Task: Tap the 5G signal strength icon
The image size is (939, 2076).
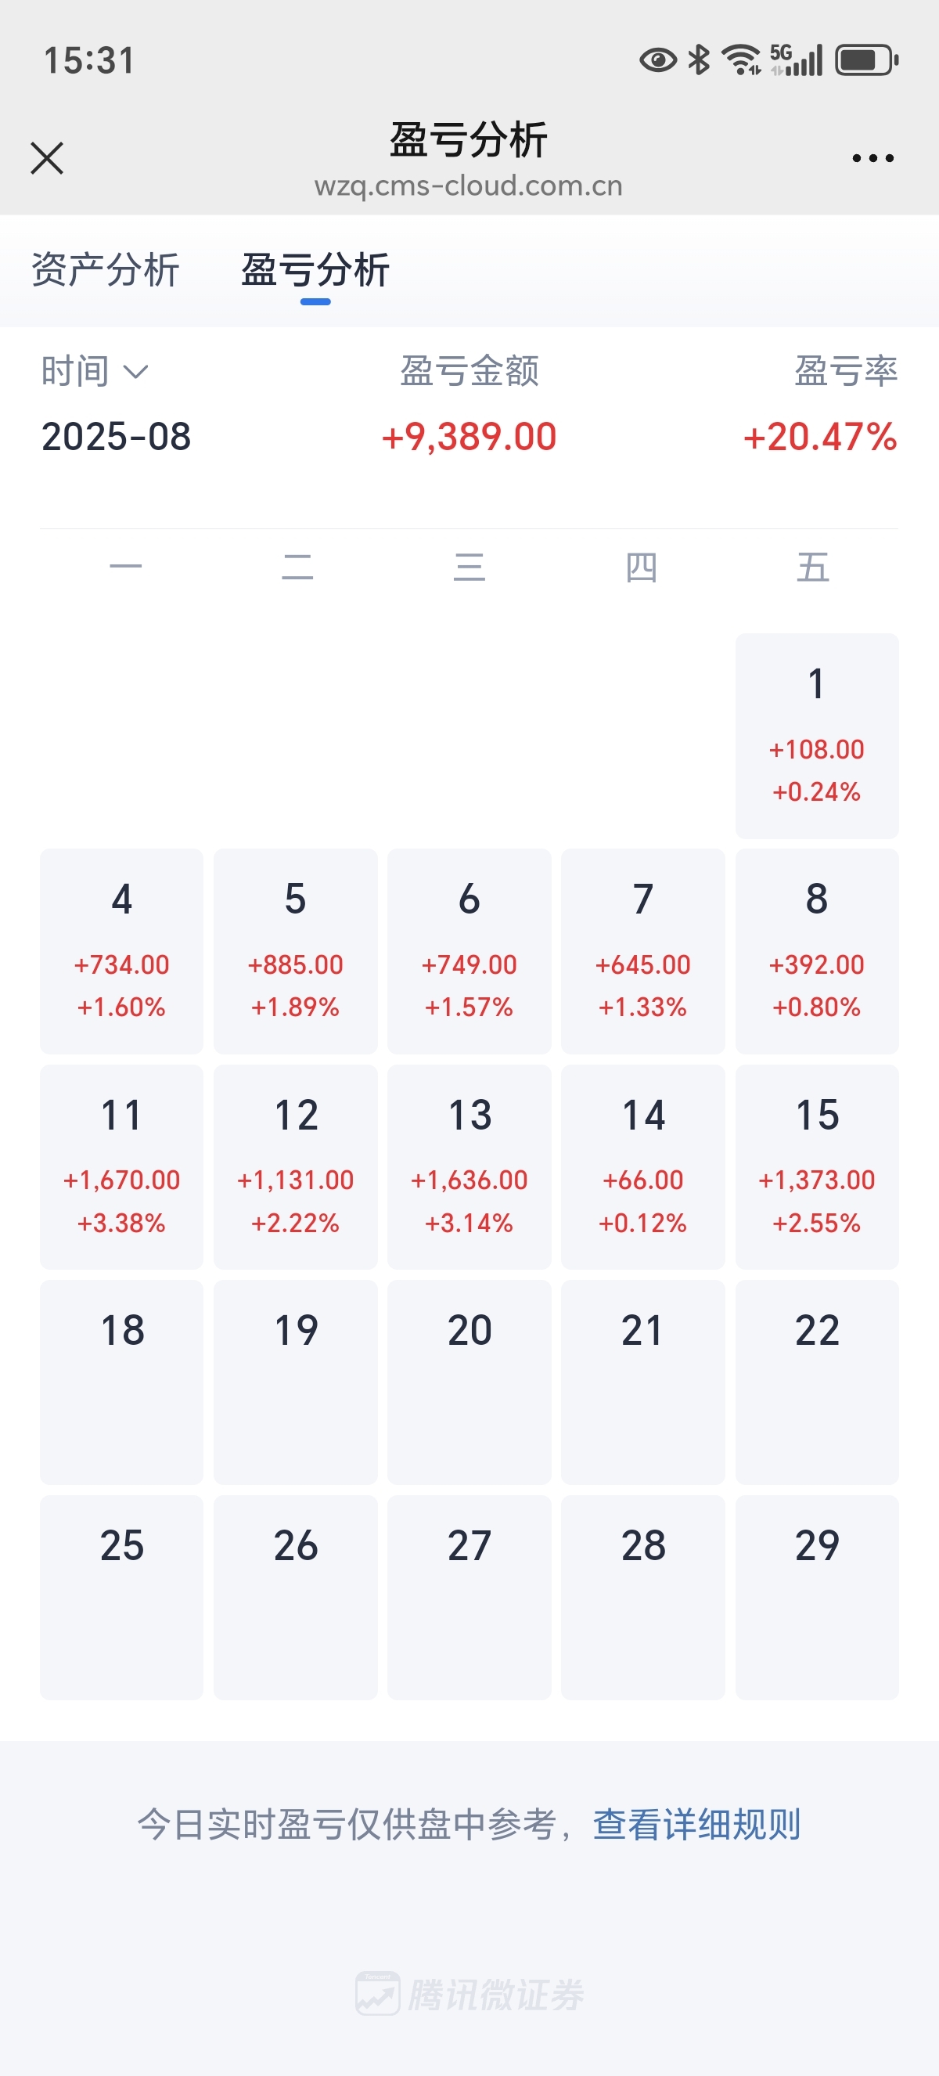Action: click(x=797, y=59)
